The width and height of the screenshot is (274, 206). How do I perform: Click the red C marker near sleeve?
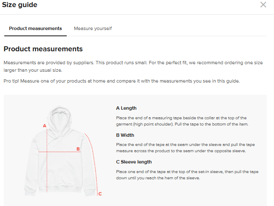click(x=100, y=193)
